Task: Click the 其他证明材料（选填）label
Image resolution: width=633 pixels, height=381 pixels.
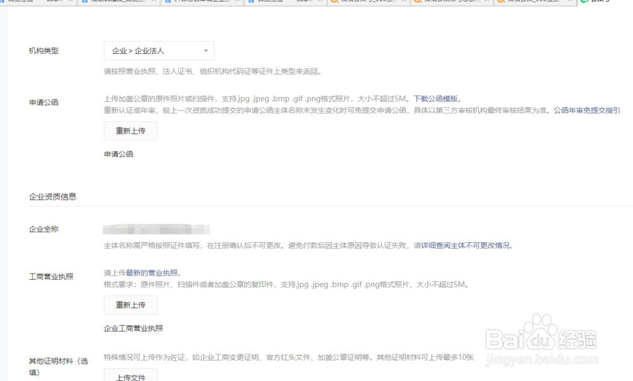Action: [58, 367]
